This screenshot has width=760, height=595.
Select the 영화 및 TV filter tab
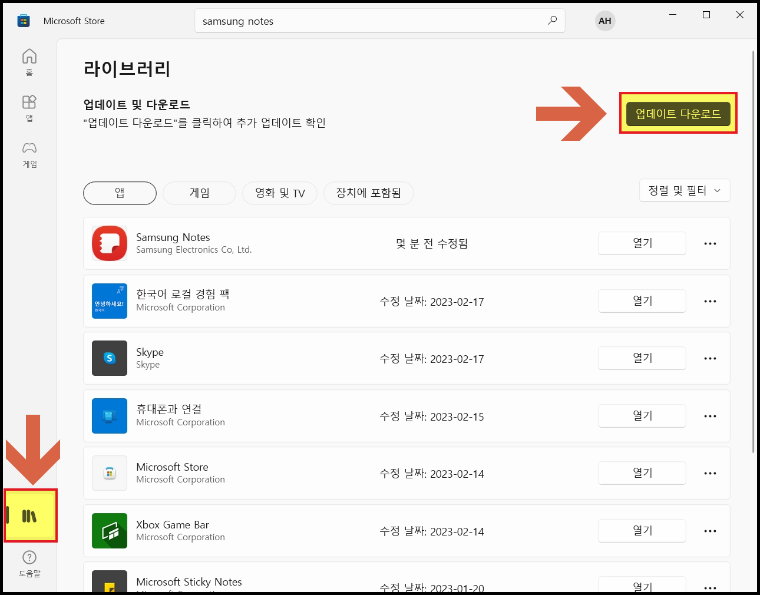pyautogui.click(x=280, y=193)
